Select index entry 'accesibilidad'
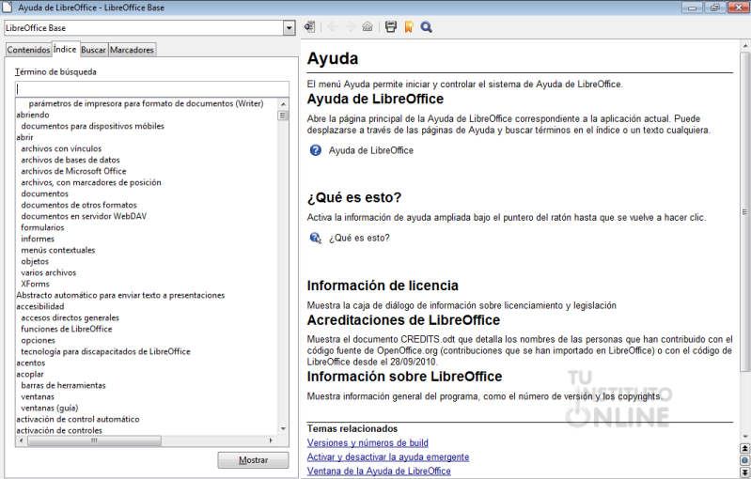Screen dimensions: 751x479 [x=40, y=306]
